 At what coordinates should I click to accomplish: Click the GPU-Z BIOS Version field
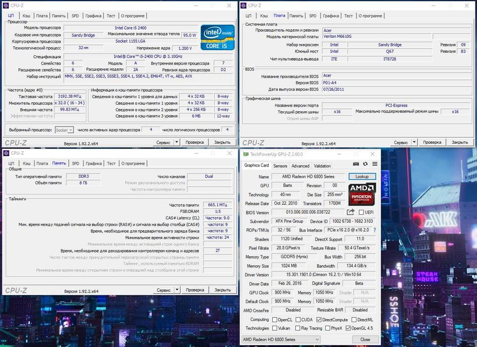308,212
